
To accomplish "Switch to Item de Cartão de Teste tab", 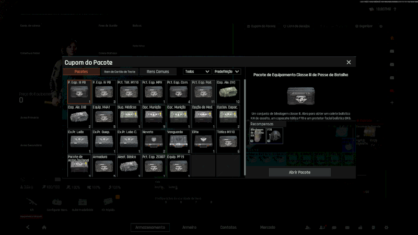I will (x=120, y=72).
